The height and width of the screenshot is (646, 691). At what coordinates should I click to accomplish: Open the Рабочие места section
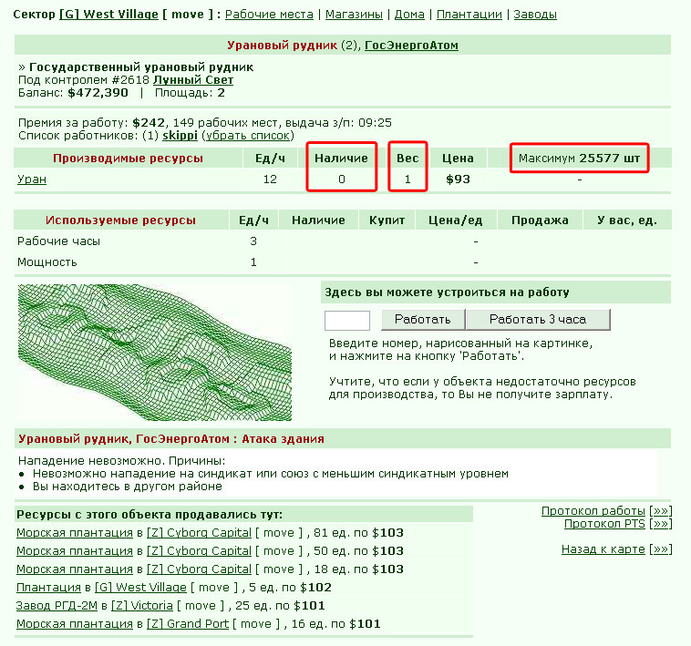(269, 14)
